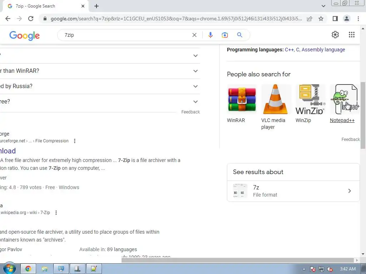Share this page from address bar

[x=310, y=19]
